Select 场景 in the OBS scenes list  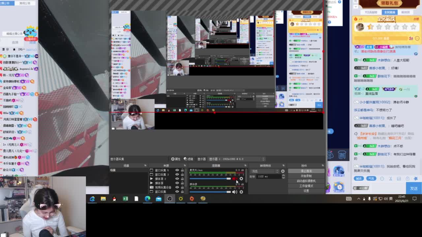click(x=129, y=170)
